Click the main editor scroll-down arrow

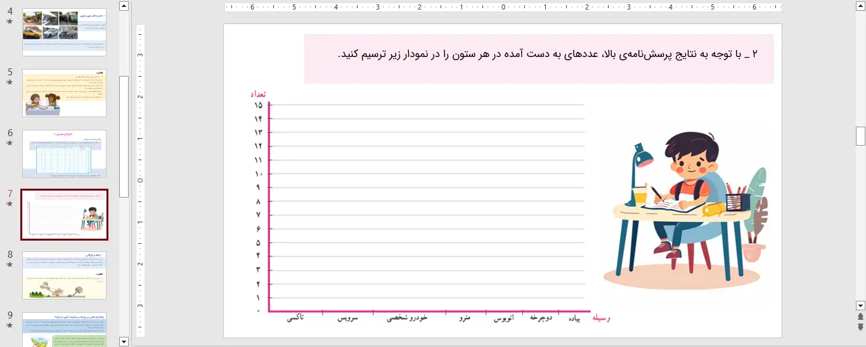point(860,305)
